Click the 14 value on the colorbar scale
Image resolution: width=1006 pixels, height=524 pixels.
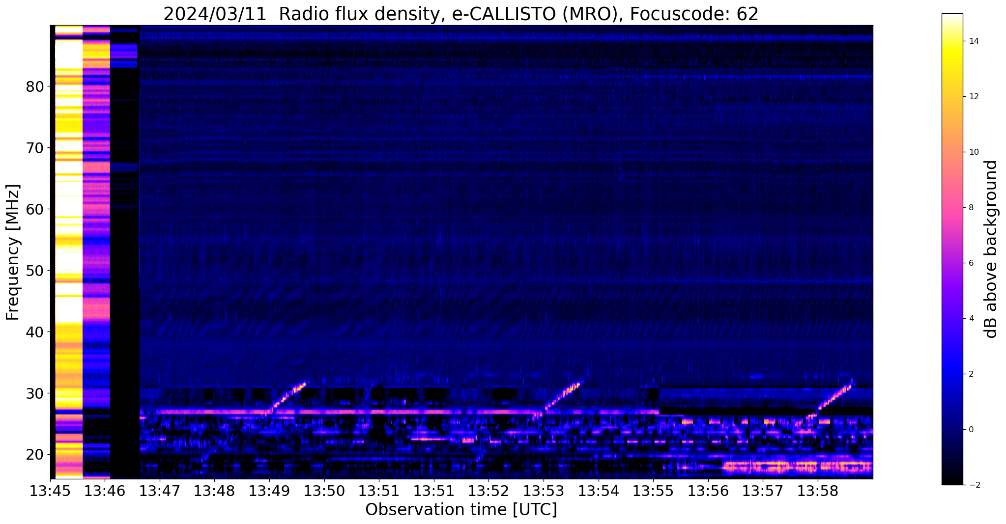973,41
